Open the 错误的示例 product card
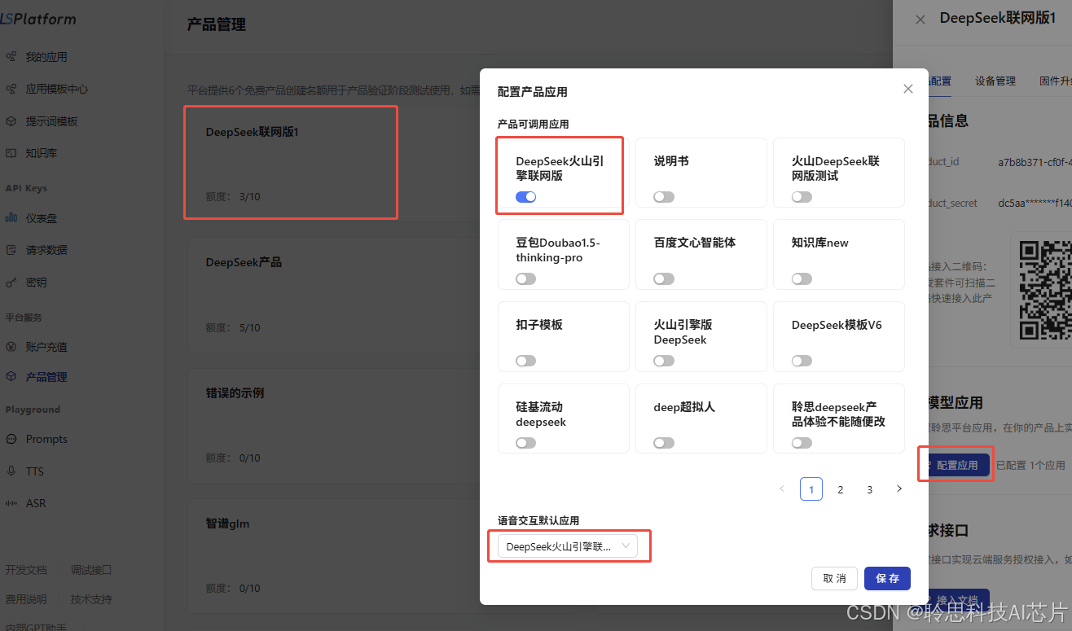1072x631 pixels. (334, 425)
